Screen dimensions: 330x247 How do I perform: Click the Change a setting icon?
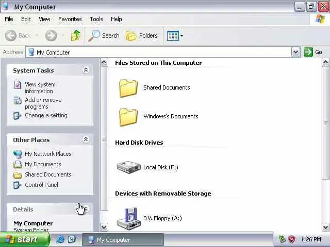[17, 115]
